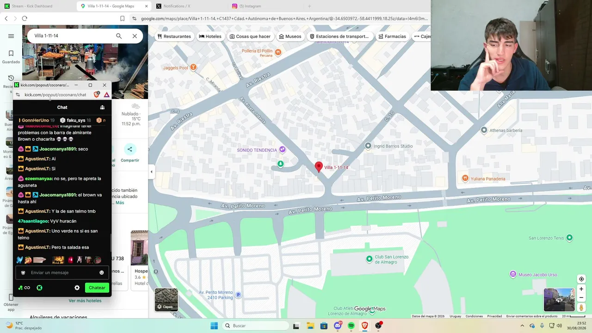Filter map by Hoteles

[210, 37]
